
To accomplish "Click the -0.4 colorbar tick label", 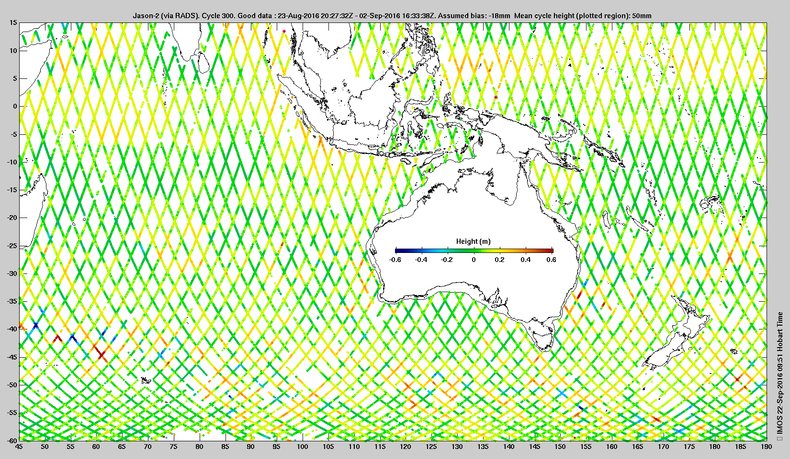I will click(421, 260).
